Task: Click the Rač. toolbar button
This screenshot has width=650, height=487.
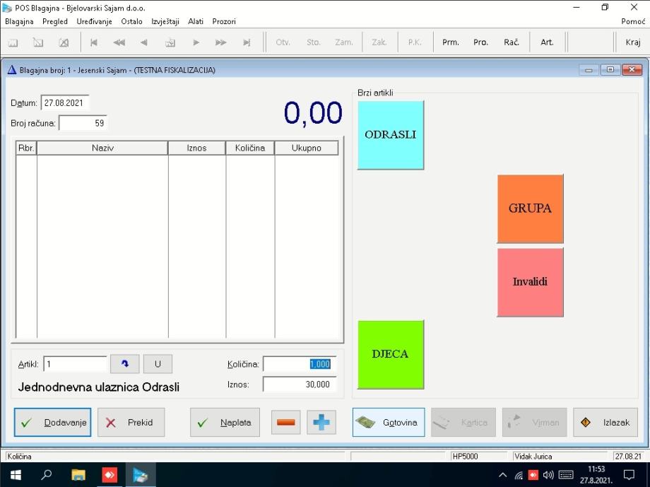Action: [512, 42]
